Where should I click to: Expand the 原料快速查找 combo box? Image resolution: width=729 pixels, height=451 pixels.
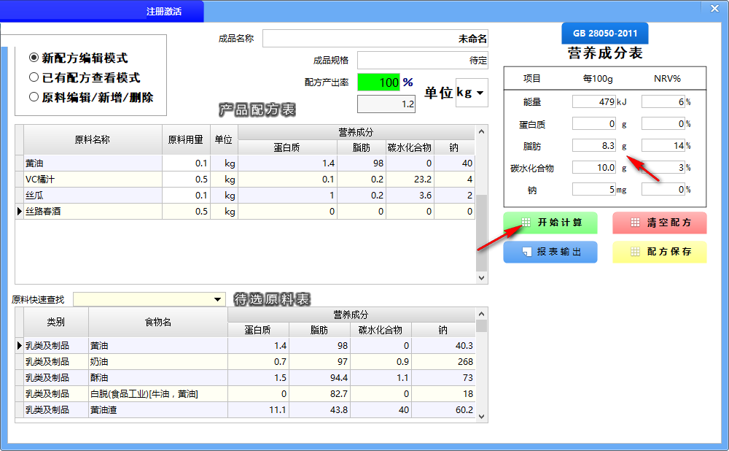[x=217, y=300]
